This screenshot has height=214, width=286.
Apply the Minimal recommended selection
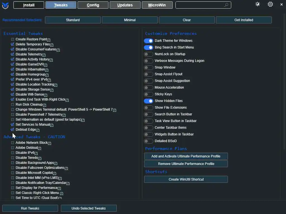pos(130,20)
